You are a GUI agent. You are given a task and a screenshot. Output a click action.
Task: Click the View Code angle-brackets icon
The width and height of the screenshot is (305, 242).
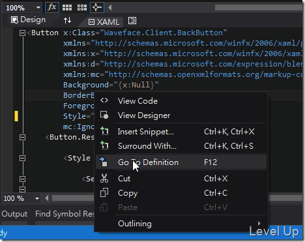tap(104, 100)
